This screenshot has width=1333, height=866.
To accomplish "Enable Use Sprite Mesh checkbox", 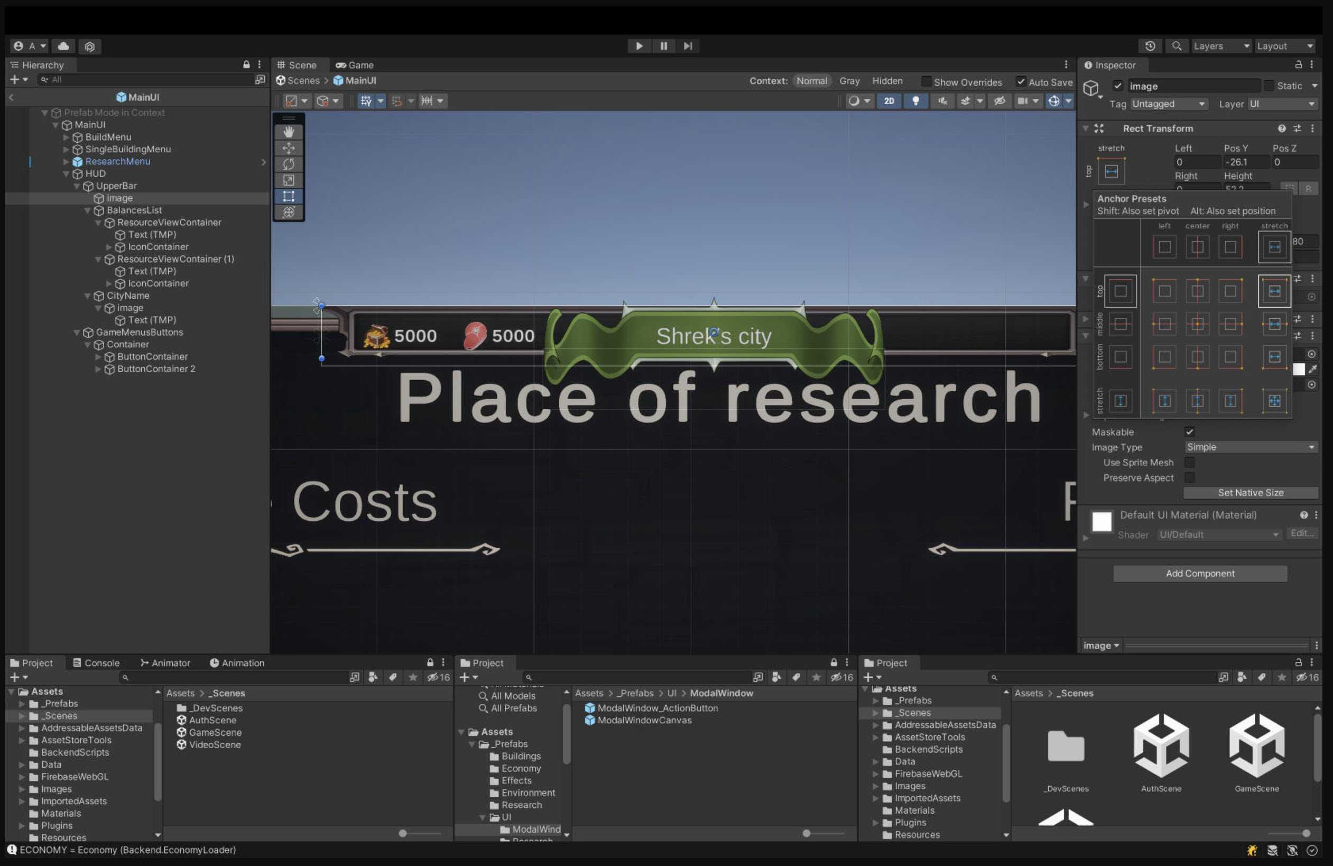I will [x=1189, y=462].
